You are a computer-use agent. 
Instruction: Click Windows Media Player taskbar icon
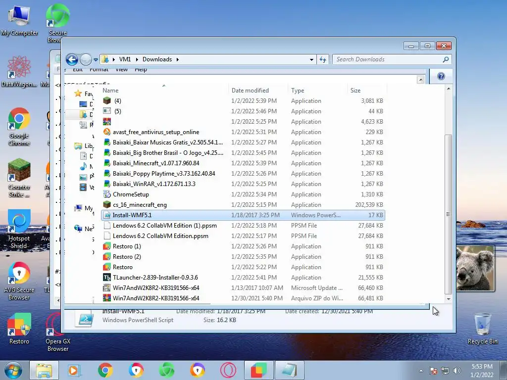74,370
